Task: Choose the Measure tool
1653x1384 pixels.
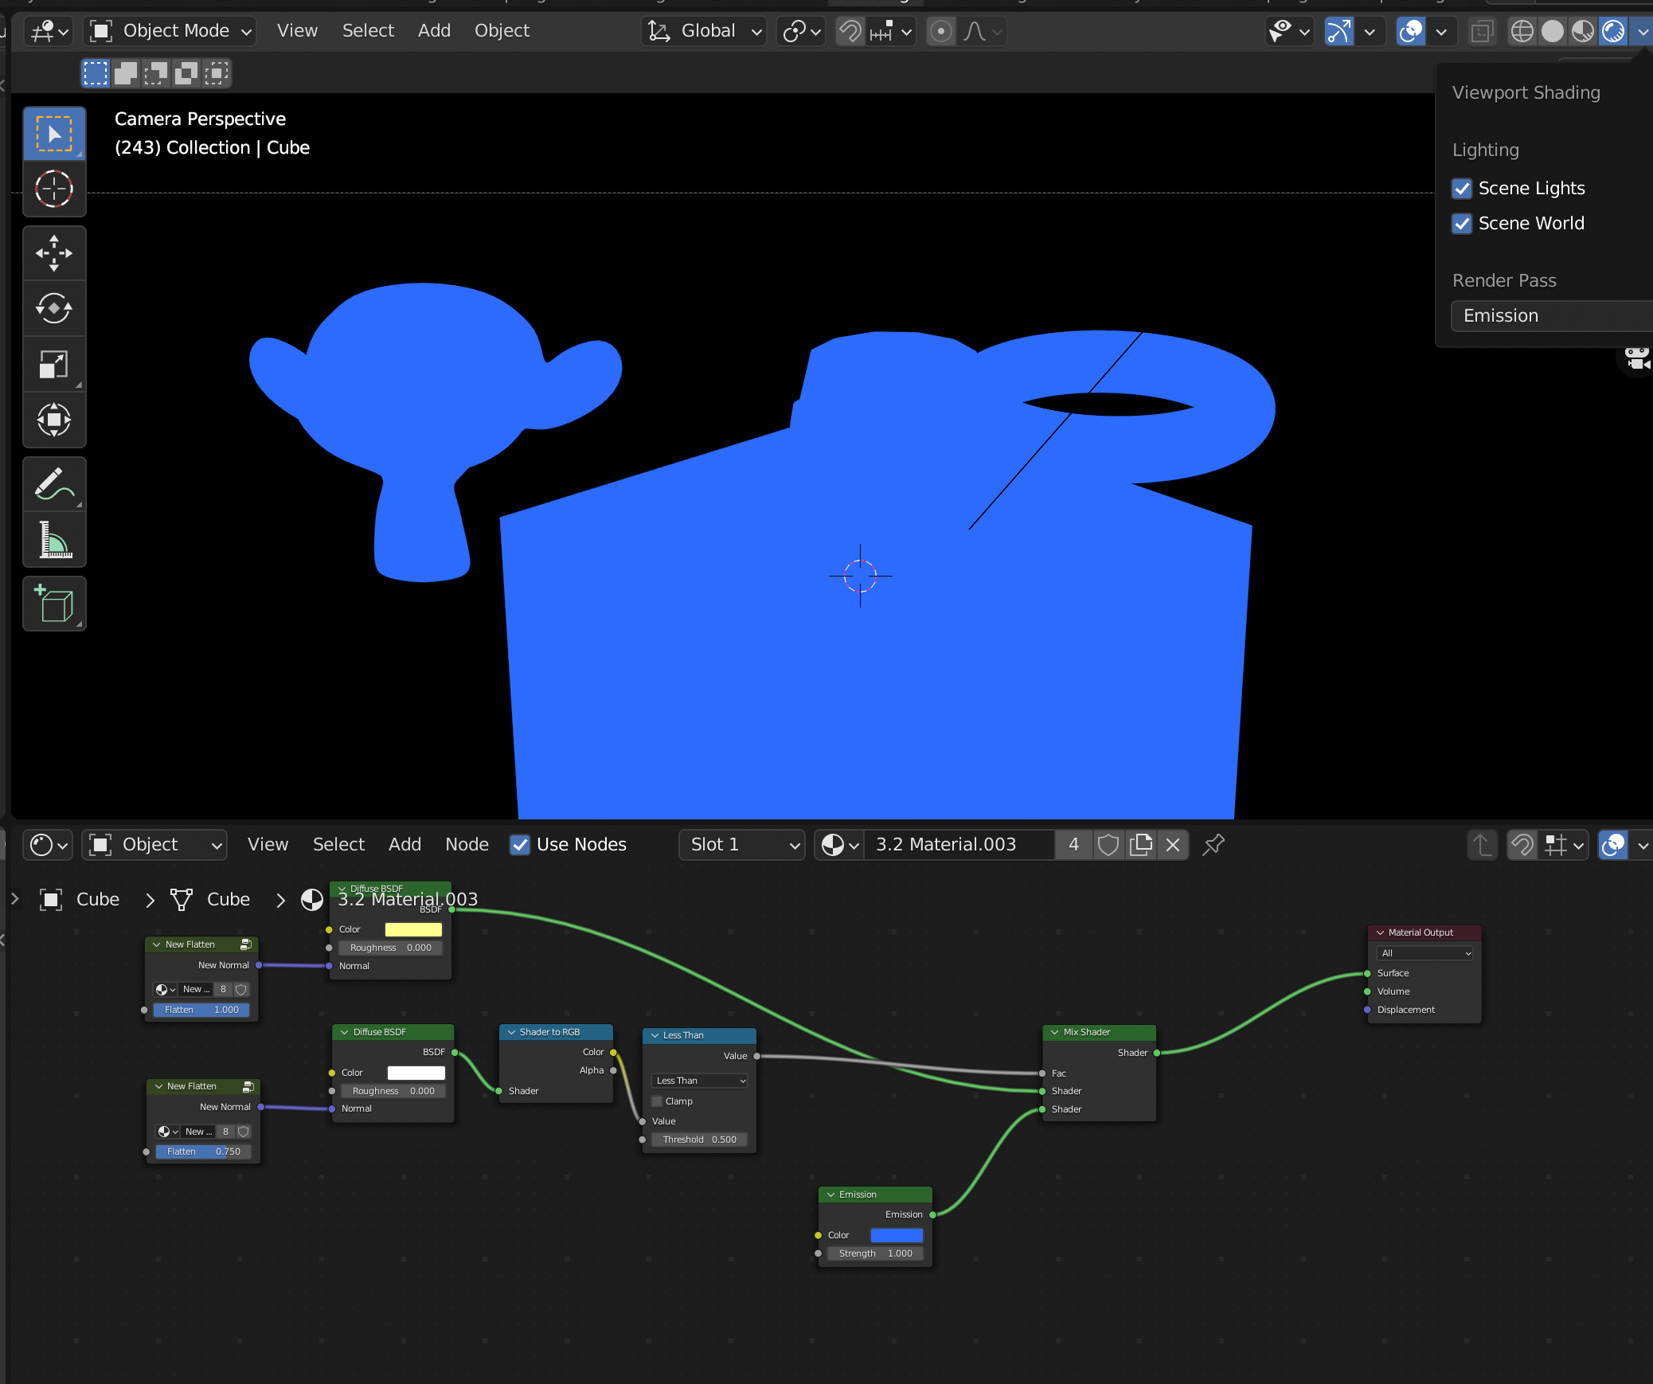Action: [54, 540]
